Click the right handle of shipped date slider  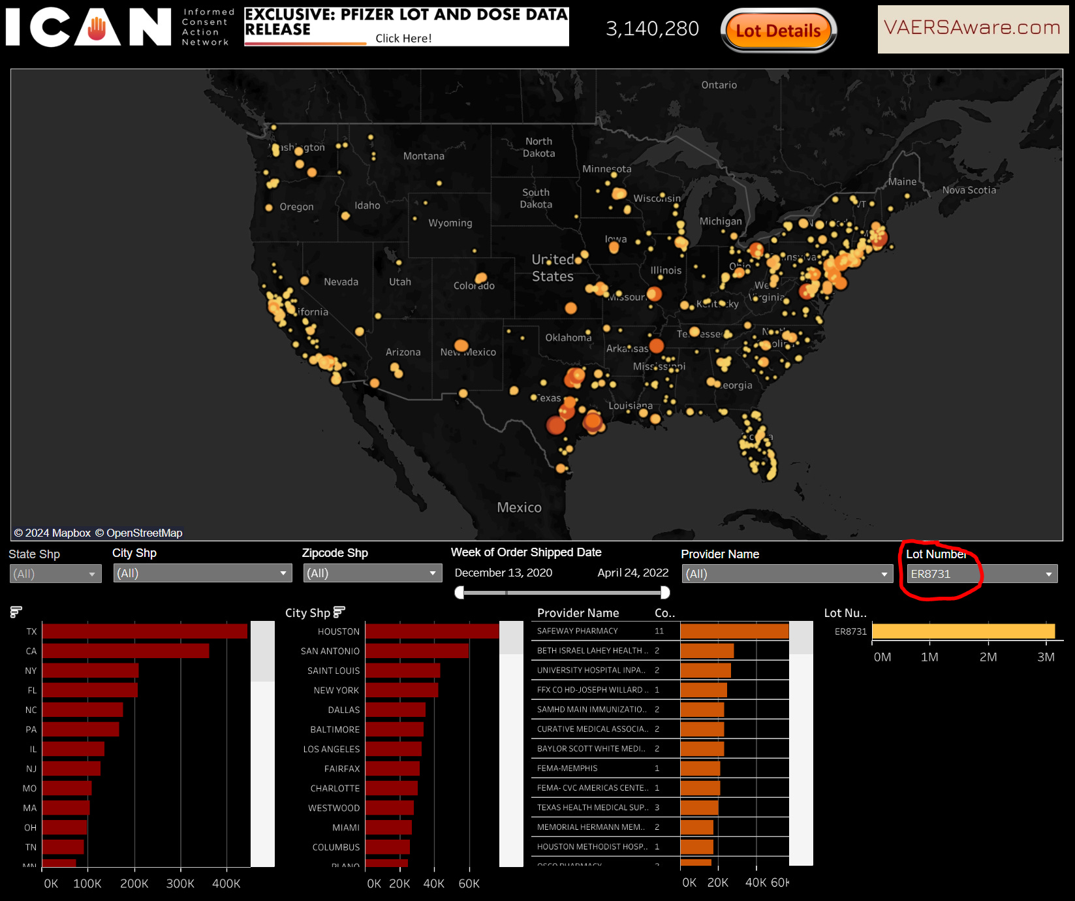tap(665, 592)
